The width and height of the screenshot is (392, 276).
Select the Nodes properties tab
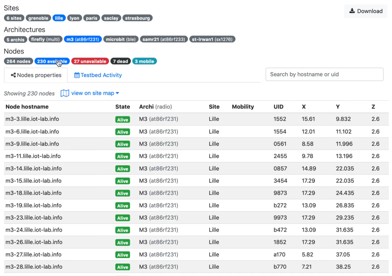(36, 75)
